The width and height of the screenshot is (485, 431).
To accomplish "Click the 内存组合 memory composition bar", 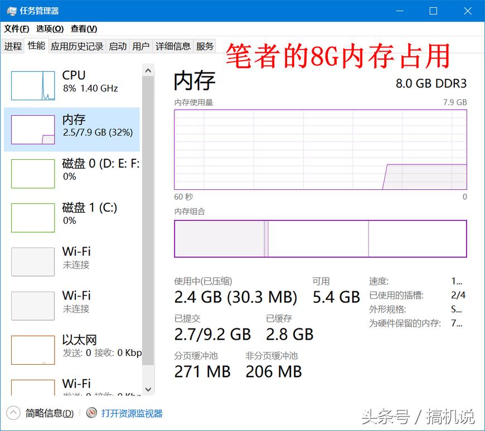I will click(x=321, y=238).
